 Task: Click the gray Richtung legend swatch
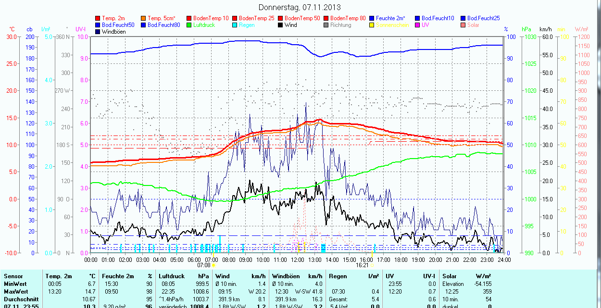326,25
